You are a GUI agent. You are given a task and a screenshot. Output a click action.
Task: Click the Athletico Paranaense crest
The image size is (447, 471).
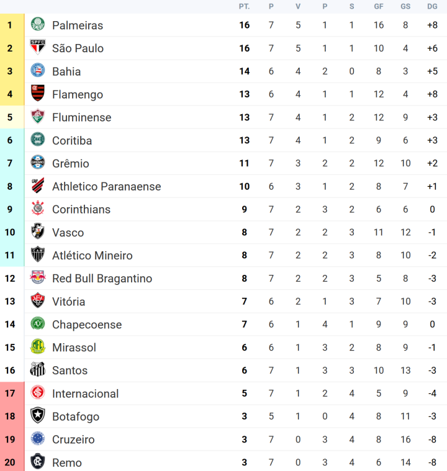(38, 186)
